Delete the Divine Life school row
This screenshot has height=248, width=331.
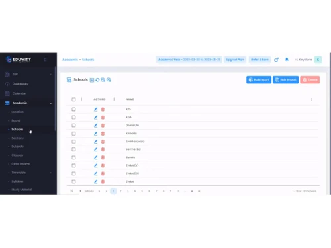(x=103, y=126)
